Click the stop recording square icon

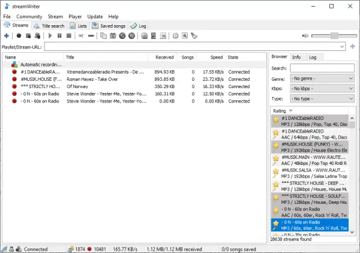coord(28,36)
